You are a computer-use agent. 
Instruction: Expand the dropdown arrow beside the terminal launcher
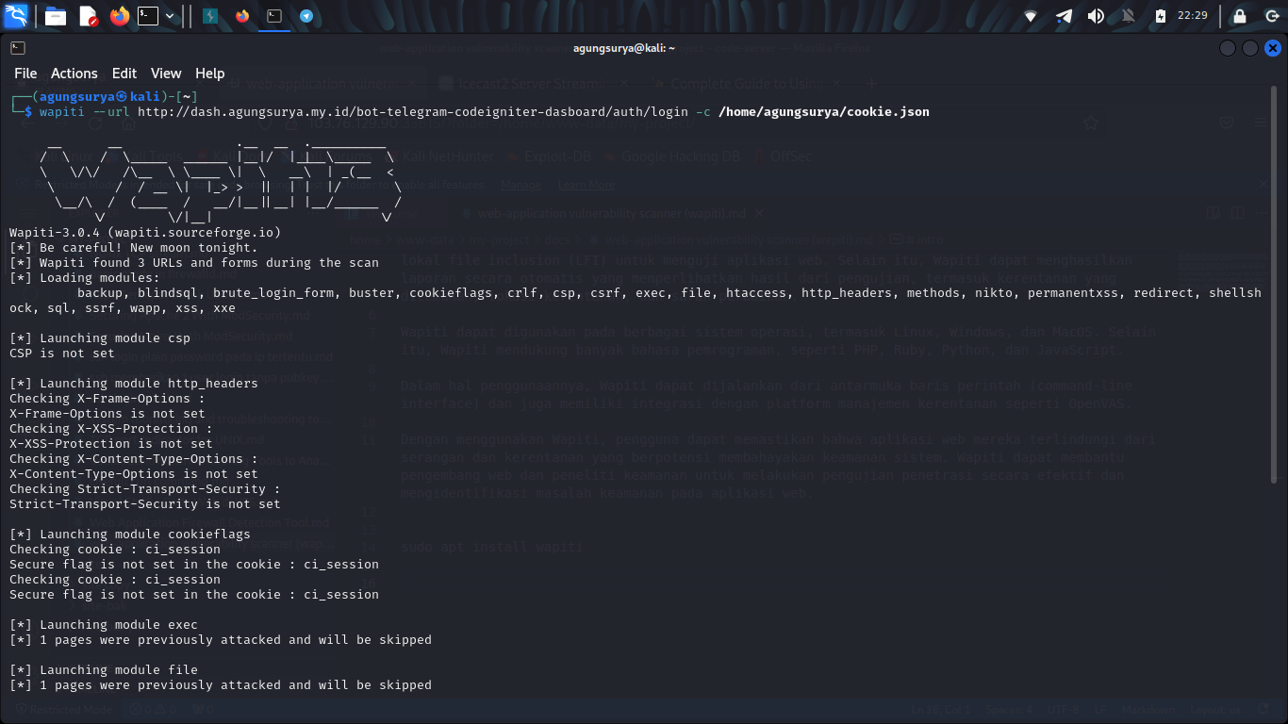170,16
